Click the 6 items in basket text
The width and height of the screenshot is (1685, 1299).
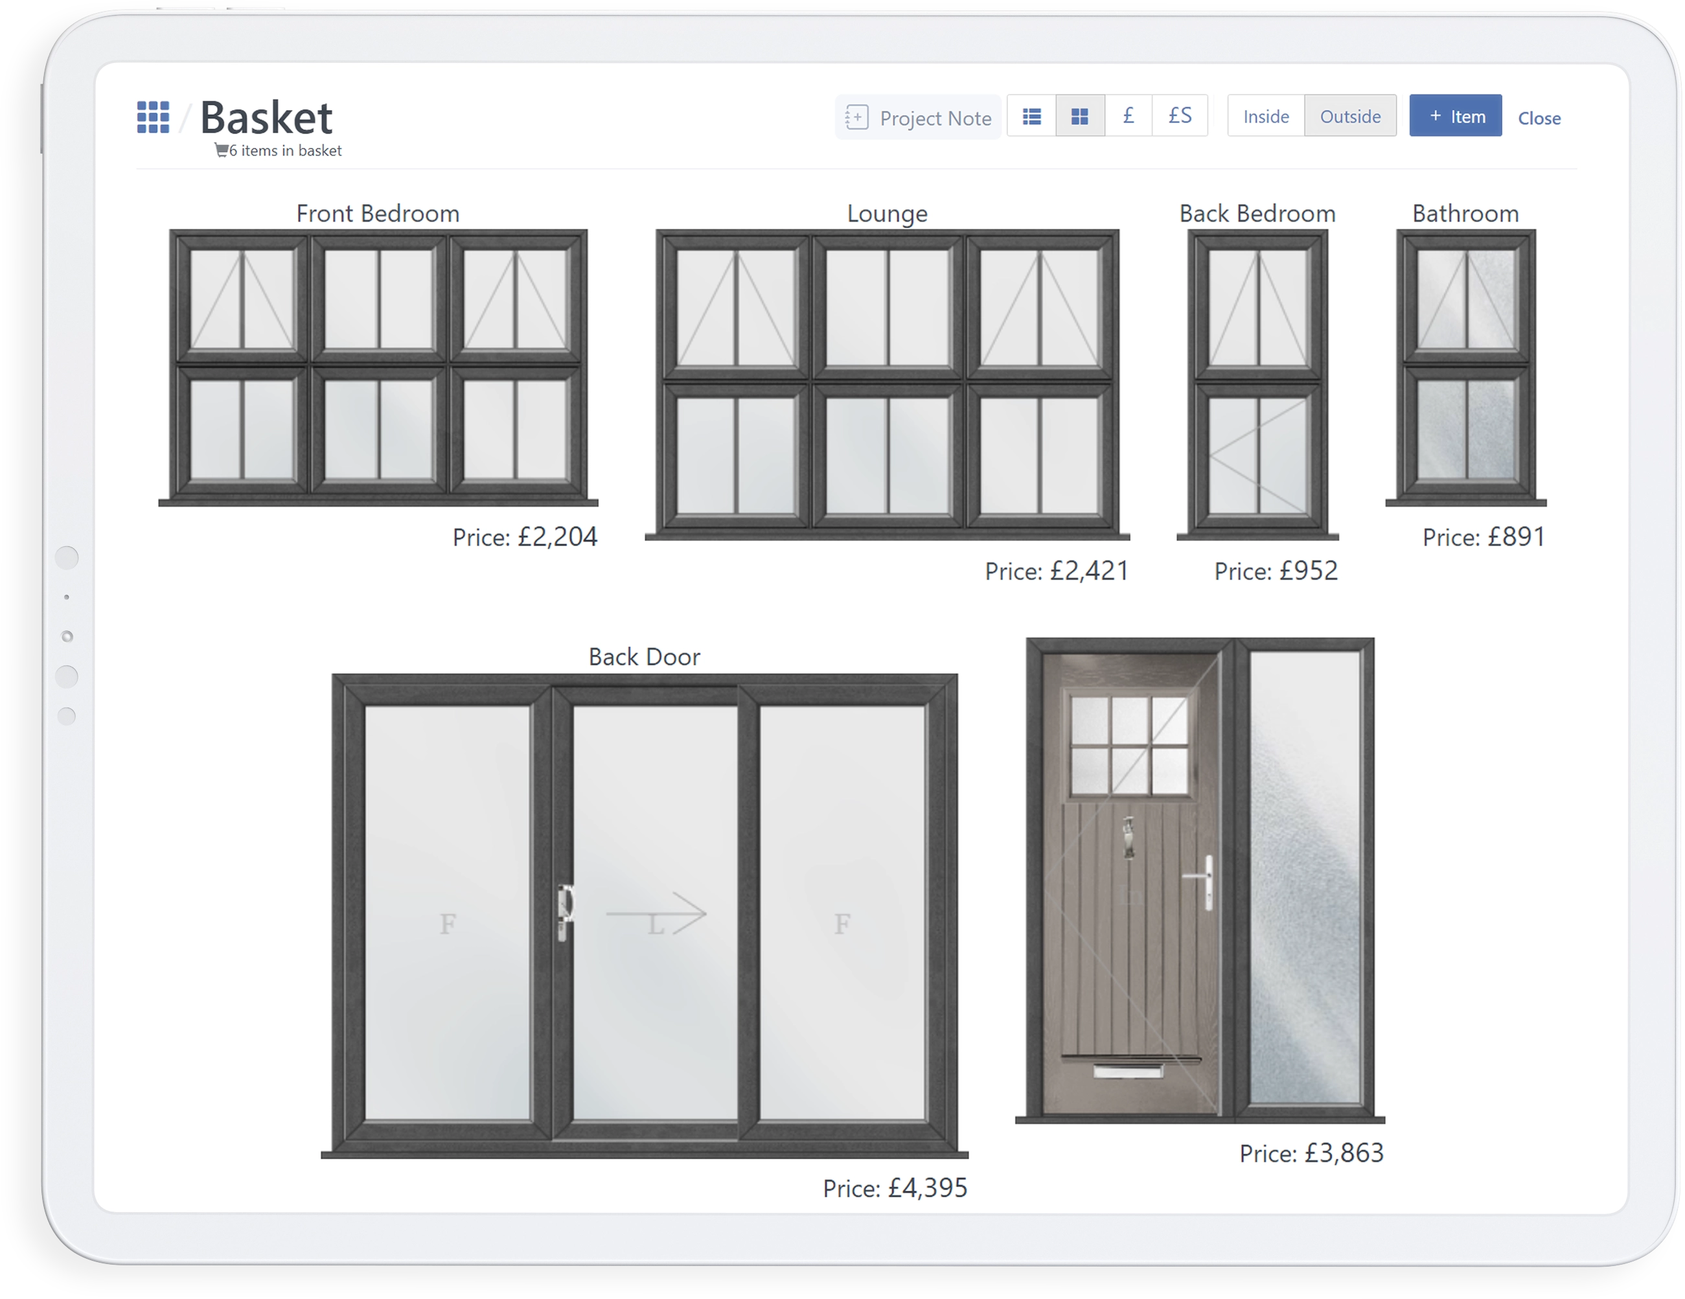click(286, 150)
